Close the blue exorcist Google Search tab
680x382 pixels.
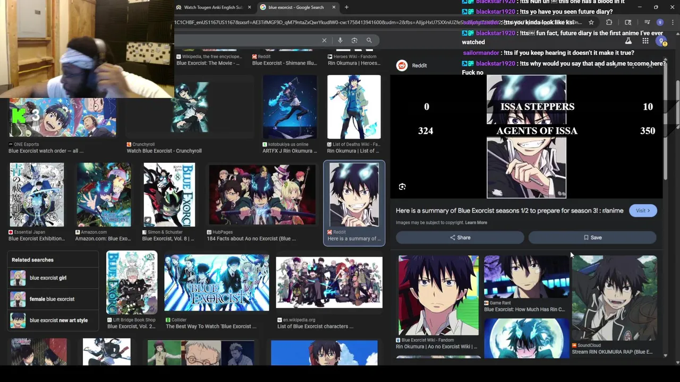[x=334, y=7]
